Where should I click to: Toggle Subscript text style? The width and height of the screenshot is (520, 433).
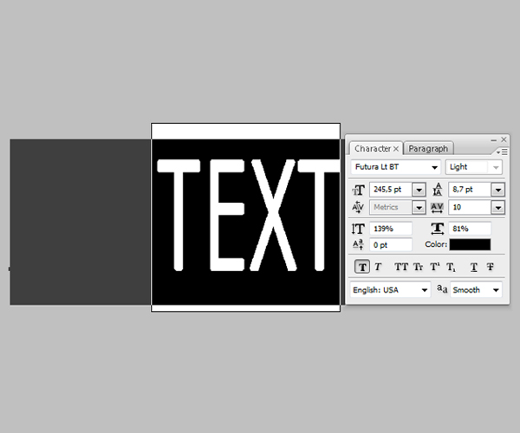[x=452, y=267]
